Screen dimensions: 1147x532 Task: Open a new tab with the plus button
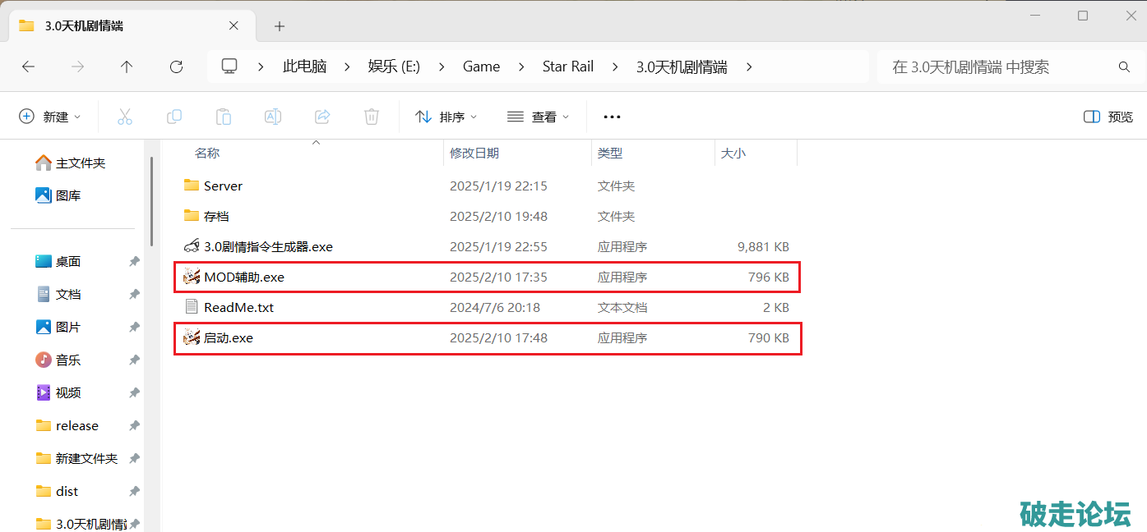pyautogui.click(x=280, y=26)
